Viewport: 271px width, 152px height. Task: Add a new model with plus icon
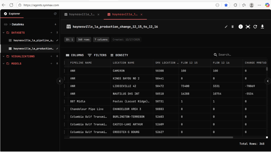tap(51, 63)
